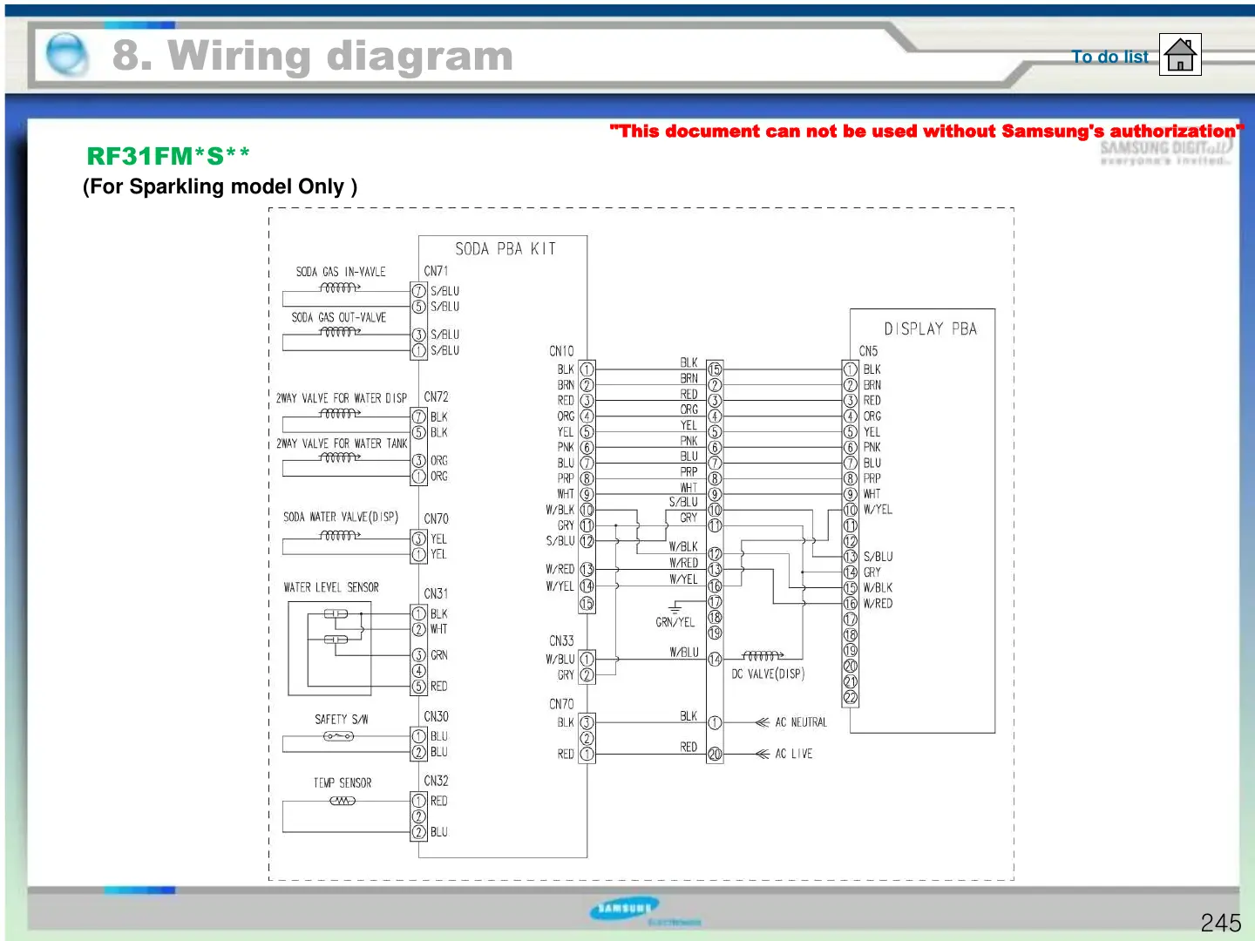Select the "(For Sparkling model Only )" note
1255x941 pixels.
220,186
